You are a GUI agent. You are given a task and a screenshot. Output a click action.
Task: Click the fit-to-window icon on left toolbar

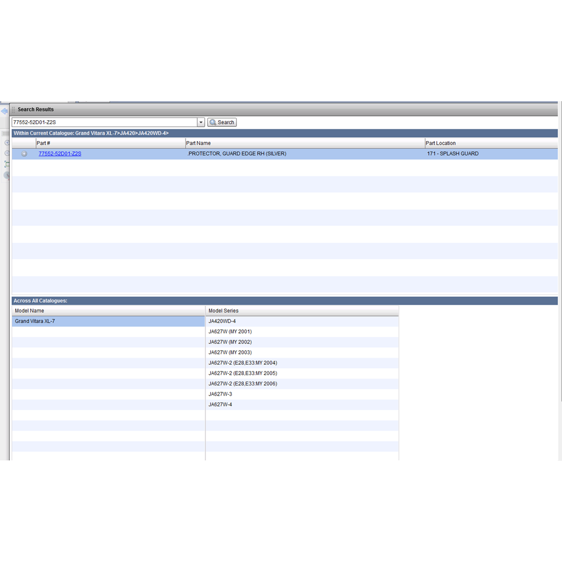point(7,164)
